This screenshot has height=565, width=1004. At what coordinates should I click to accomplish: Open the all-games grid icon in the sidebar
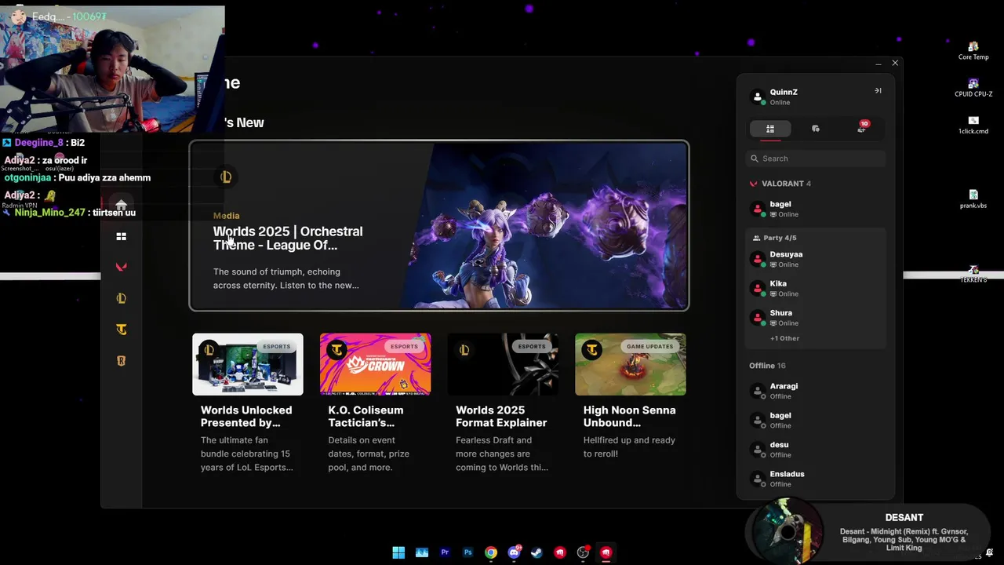[121, 236]
